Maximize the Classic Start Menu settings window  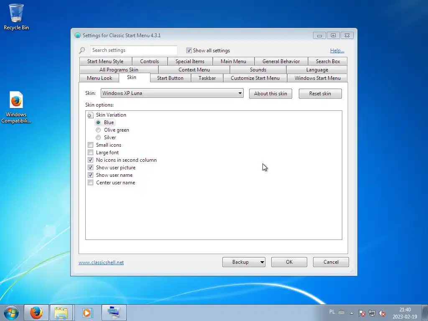coord(333,36)
